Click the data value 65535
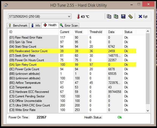 [x=112, y=74]
